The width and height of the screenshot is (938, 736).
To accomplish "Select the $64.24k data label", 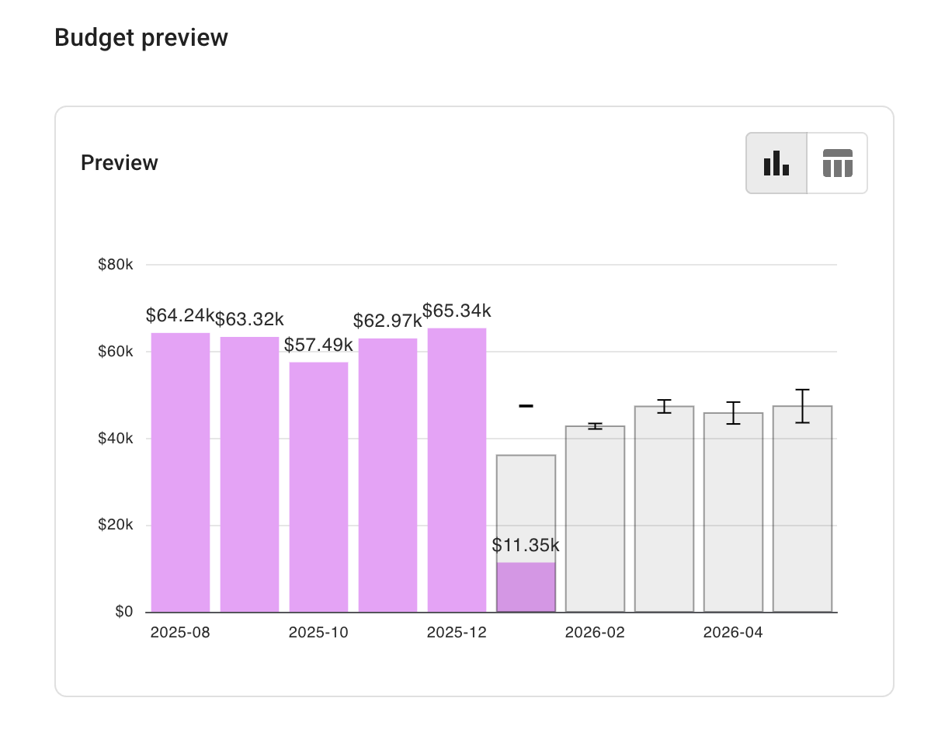I will (x=179, y=316).
